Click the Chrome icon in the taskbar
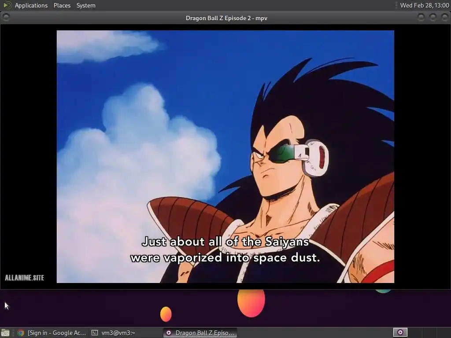 point(21,333)
